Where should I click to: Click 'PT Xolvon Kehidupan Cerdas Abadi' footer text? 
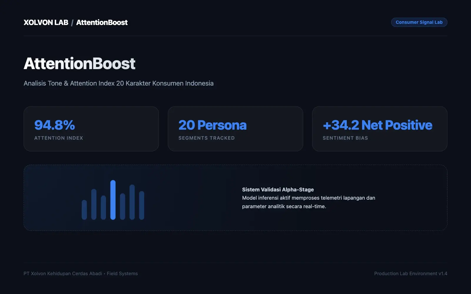(x=63, y=273)
